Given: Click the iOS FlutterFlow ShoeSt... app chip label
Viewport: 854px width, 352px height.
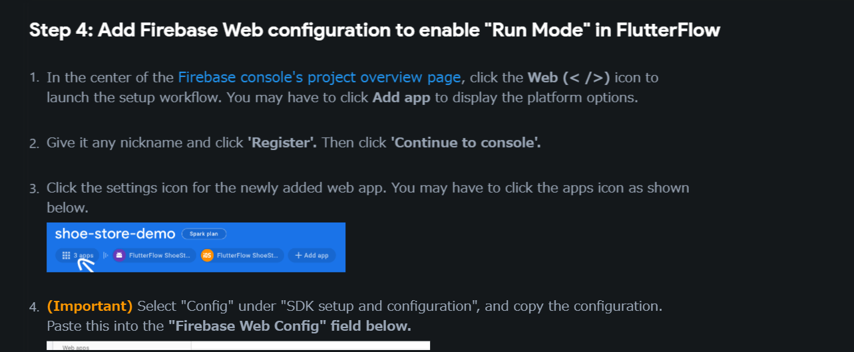Looking at the screenshot, I should click(248, 255).
